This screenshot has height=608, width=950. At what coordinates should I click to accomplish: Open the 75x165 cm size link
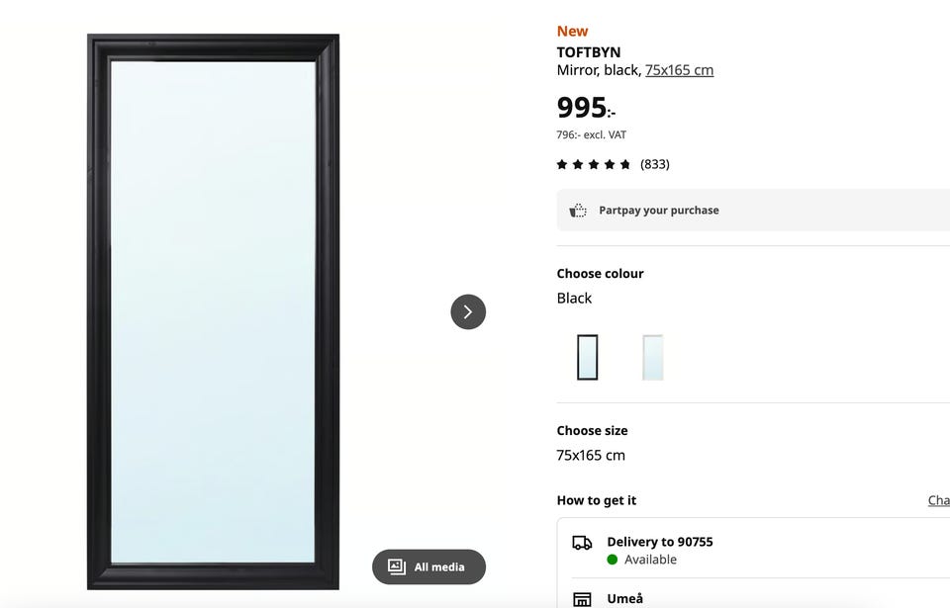(679, 70)
